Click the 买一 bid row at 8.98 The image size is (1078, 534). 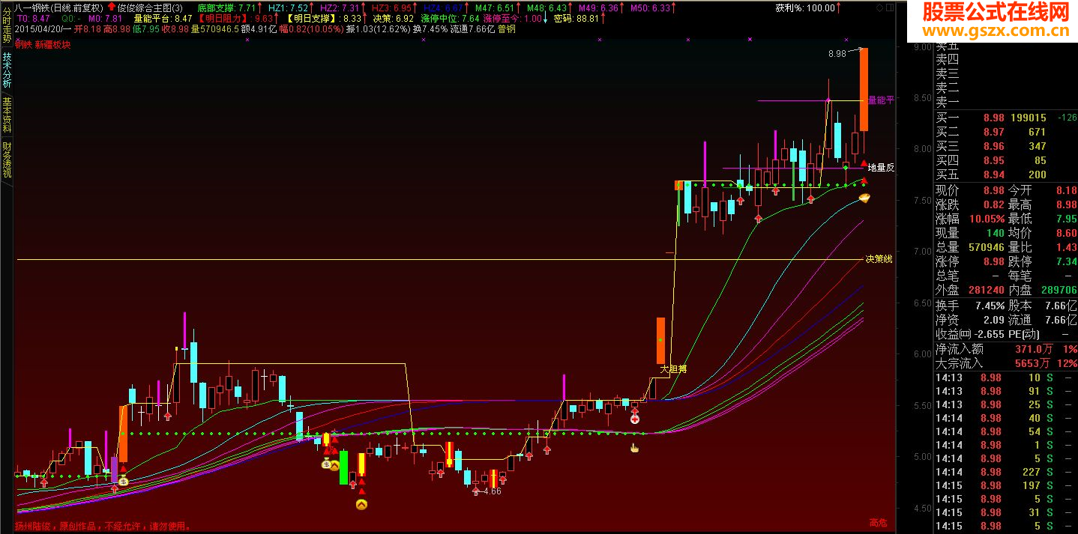(1006, 118)
